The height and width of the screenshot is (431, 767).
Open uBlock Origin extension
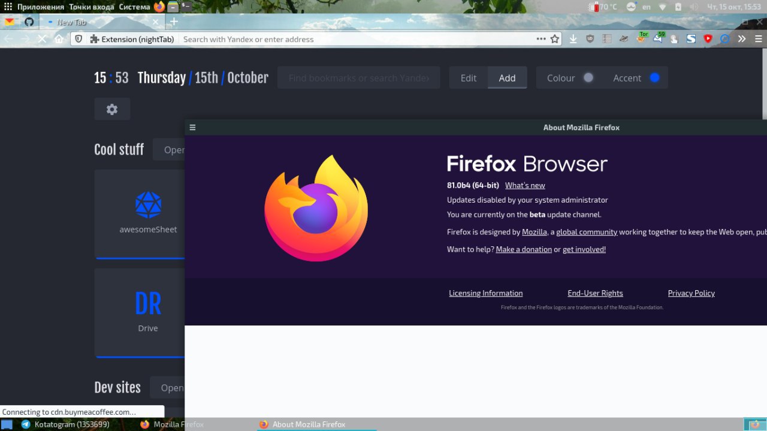590,39
